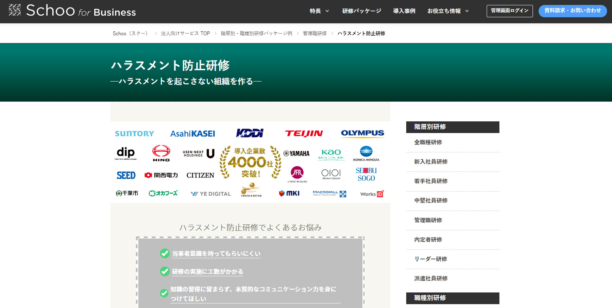Click the 資料請求・お問い合わせ button

click(x=573, y=11)
